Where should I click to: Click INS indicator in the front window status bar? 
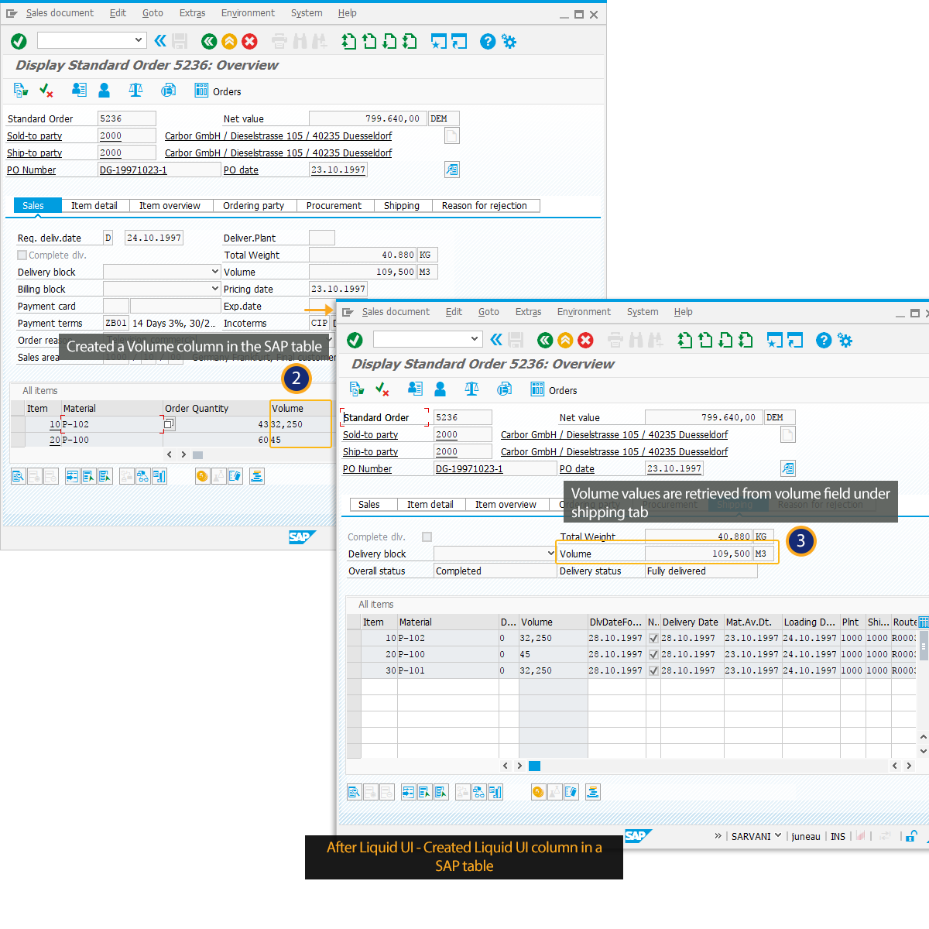838,836
